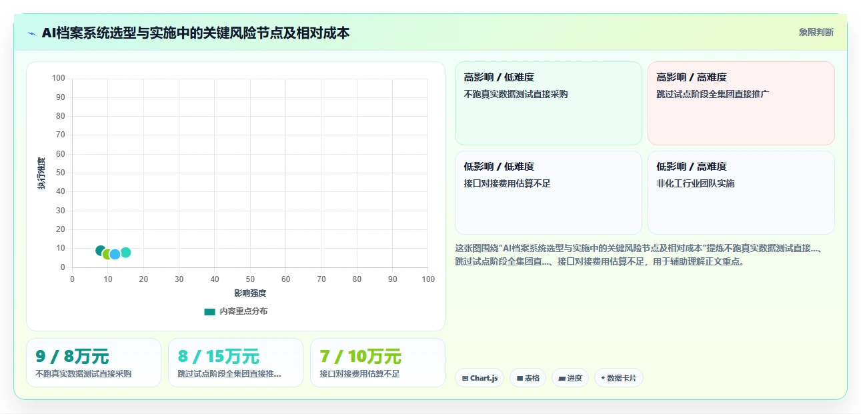Open the 低影响 / 低难度 quadrant card
The height and width of the screenshot is (414, 861).
coord(548,193)
